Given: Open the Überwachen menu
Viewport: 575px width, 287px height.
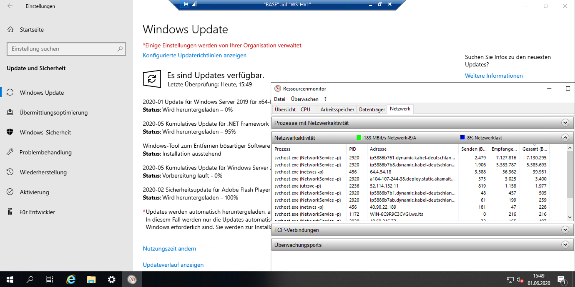Looking at the screenshot, I should 305,99.
